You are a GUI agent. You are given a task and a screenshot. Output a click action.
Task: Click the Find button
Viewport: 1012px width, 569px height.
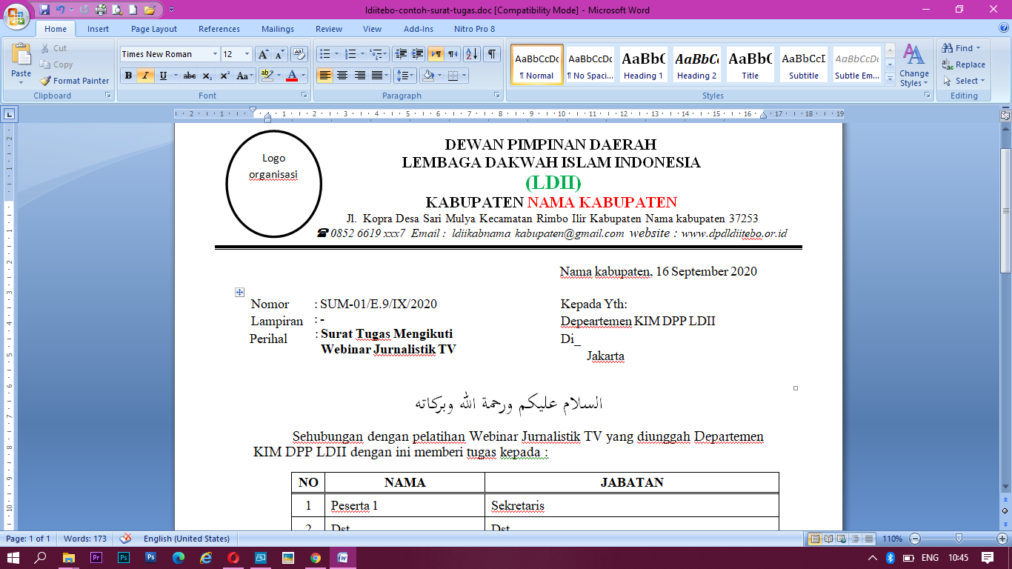click(x=961, y=48)
